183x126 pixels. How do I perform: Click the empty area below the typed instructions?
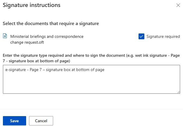91,84
